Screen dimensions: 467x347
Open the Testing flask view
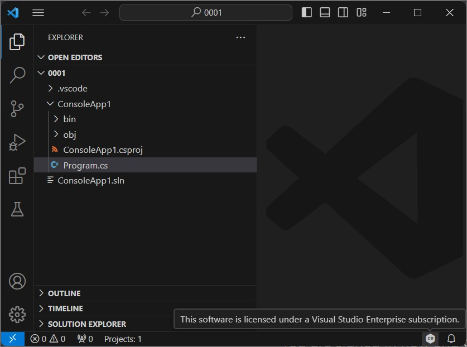pos(17,209)
